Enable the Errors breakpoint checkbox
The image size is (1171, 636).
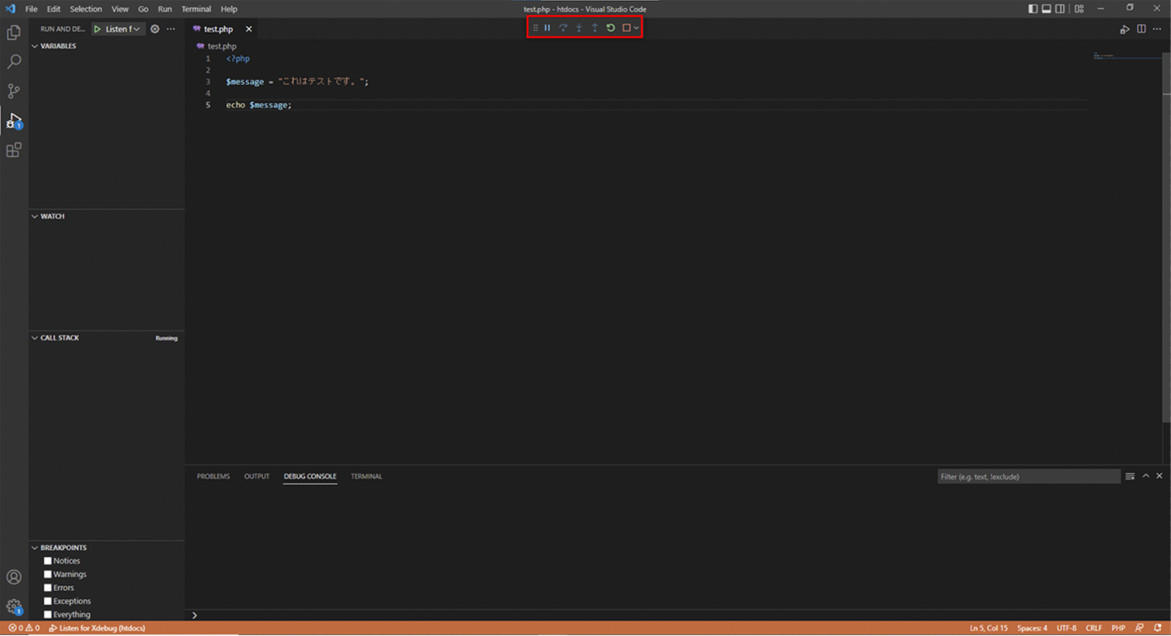(48, 587)
